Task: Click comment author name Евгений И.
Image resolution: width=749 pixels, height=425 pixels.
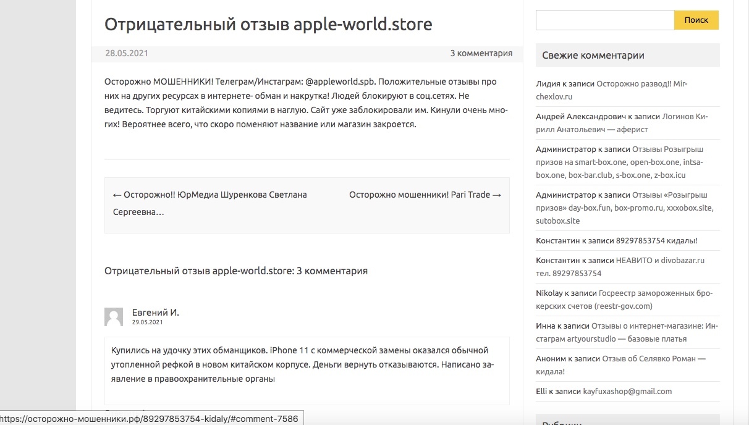Action: click(156, 313)
